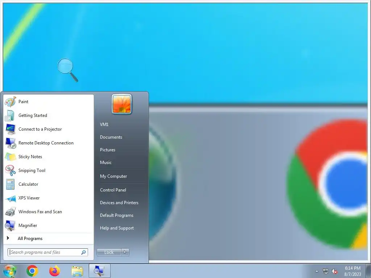Click the muted volume tray icon
The width and height of the screenshot is (371, 278).
coord(334,271)
